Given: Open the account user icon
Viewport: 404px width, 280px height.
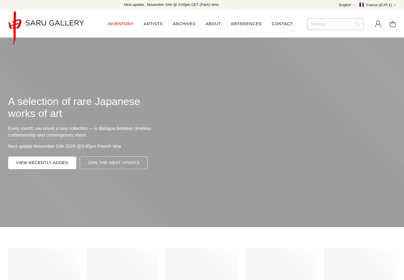Looking at the screenshot, I should (x=378, y=24).
